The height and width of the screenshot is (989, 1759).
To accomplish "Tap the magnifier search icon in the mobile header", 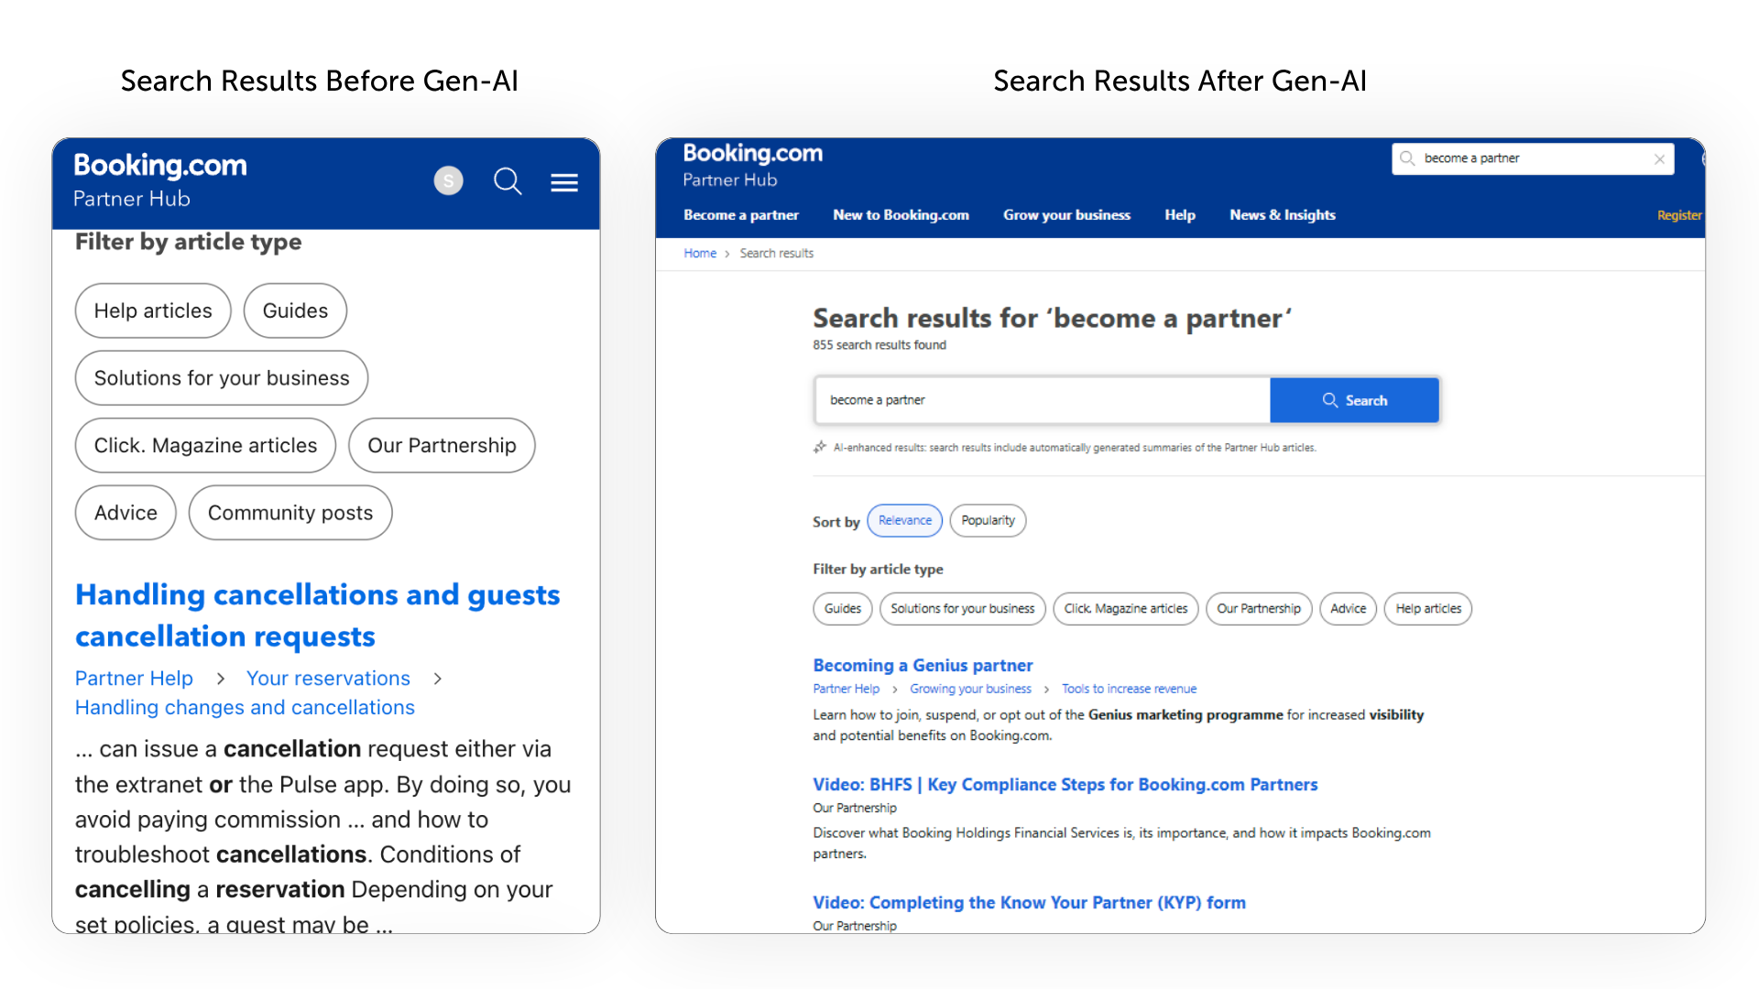I will (508, 181).
